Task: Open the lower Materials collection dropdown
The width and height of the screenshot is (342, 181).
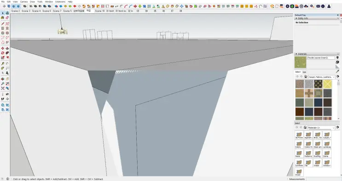Action: [321, 128]
